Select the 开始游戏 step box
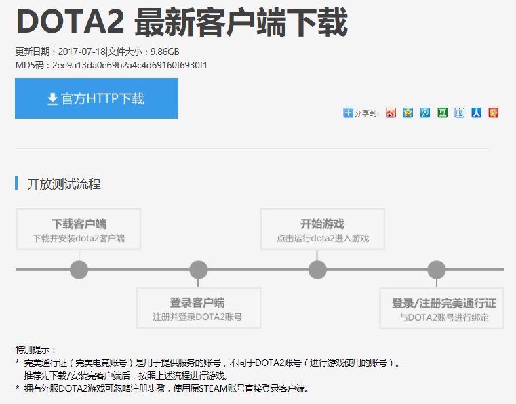The image size is (516, 404). click(x=323, y=229)
